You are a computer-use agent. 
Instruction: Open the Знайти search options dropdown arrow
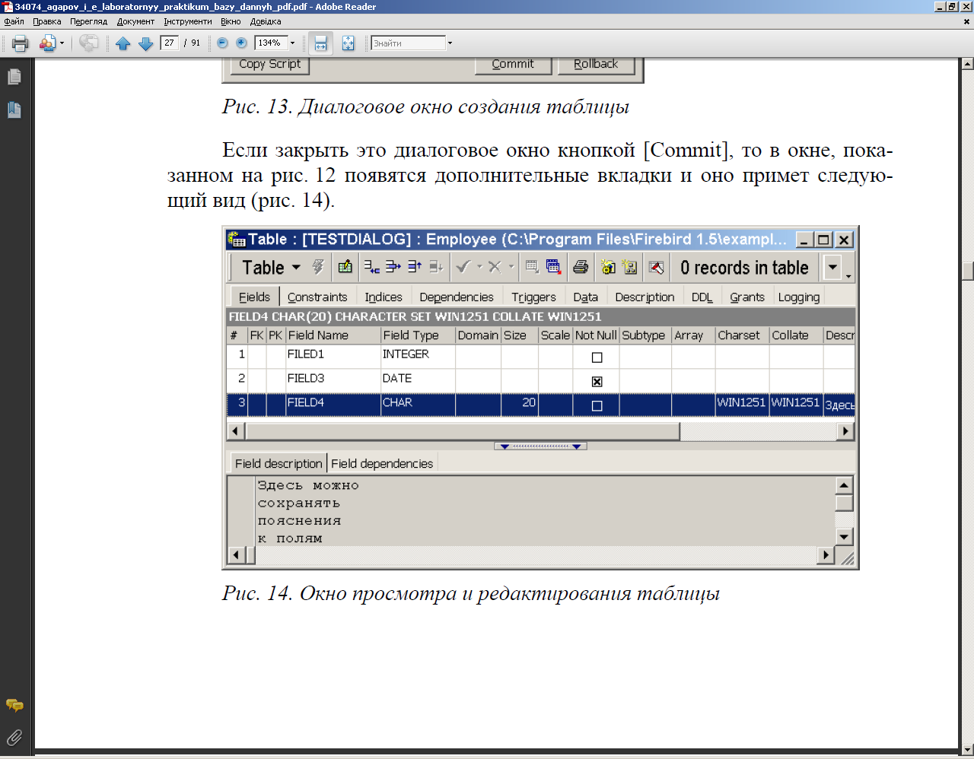coord(450,43)
